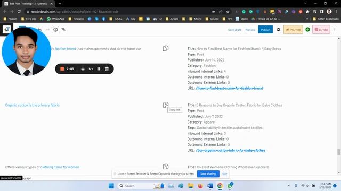
Task: Open the Rank Math SEO score 79/100
Action: tap(293, 30)
